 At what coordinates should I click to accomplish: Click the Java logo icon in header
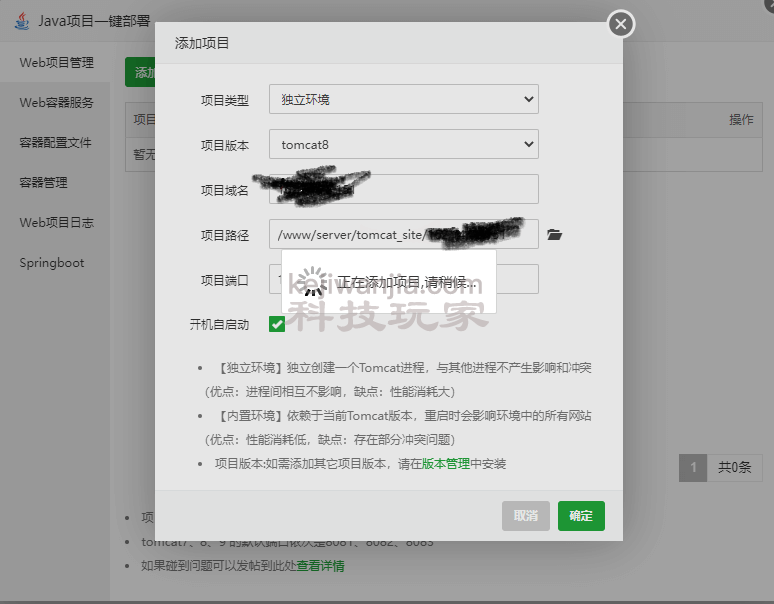22,21
